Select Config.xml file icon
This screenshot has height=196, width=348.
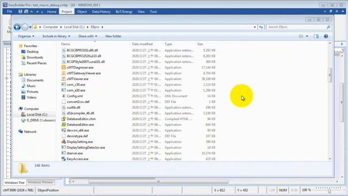click(64, 96)
